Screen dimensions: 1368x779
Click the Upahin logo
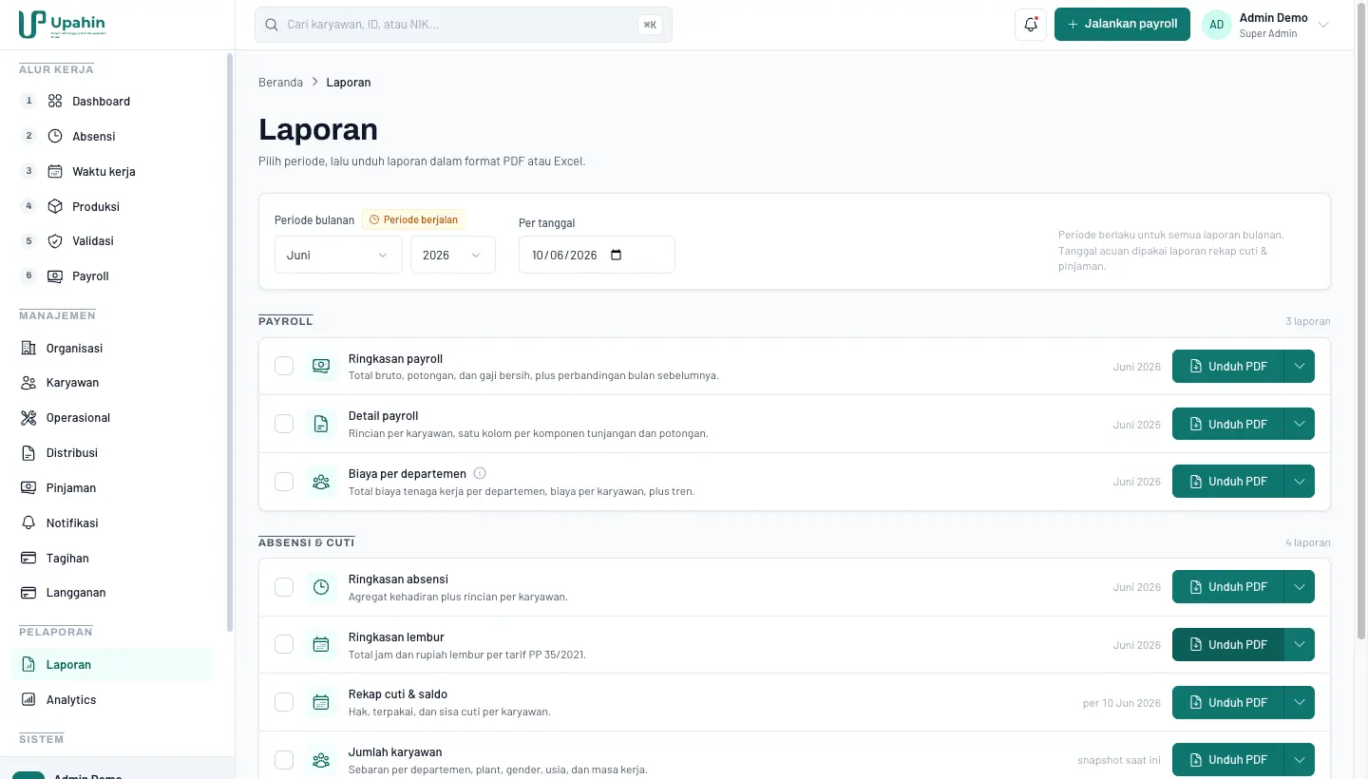pos(63,24)
